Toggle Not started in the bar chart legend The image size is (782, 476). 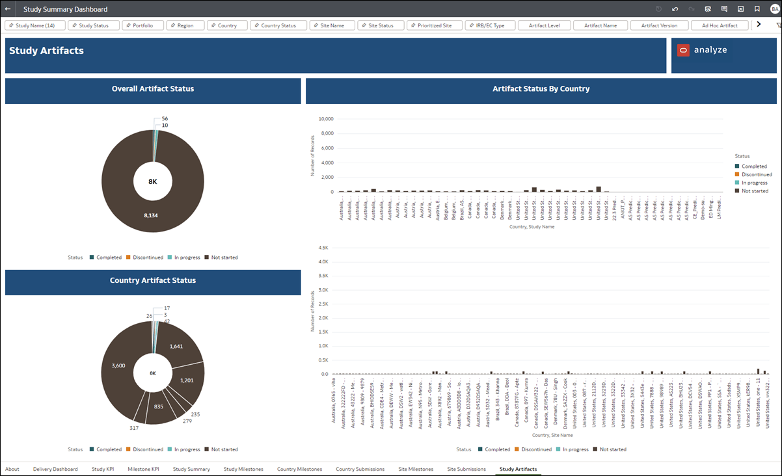click(610, 449)
